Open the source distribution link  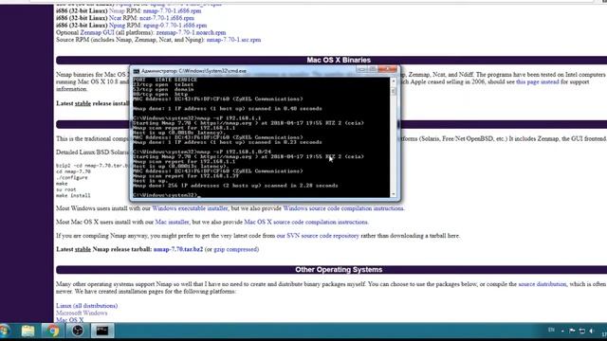[x=542, y=284]
